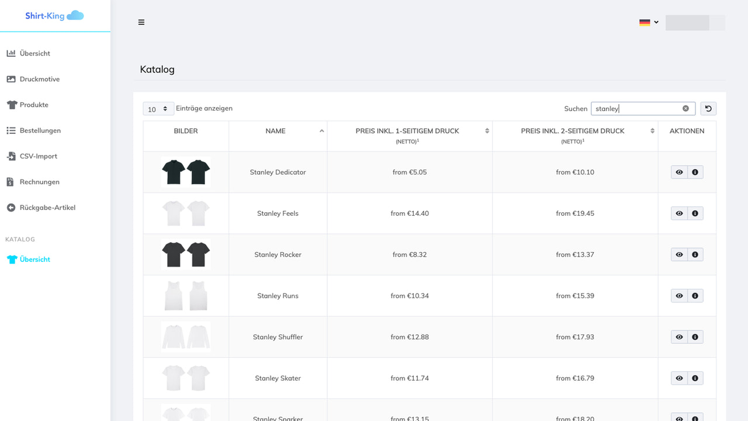Clear the search with the x icon
This screenshot has height=421, width=748.
[x=685, y=108]
